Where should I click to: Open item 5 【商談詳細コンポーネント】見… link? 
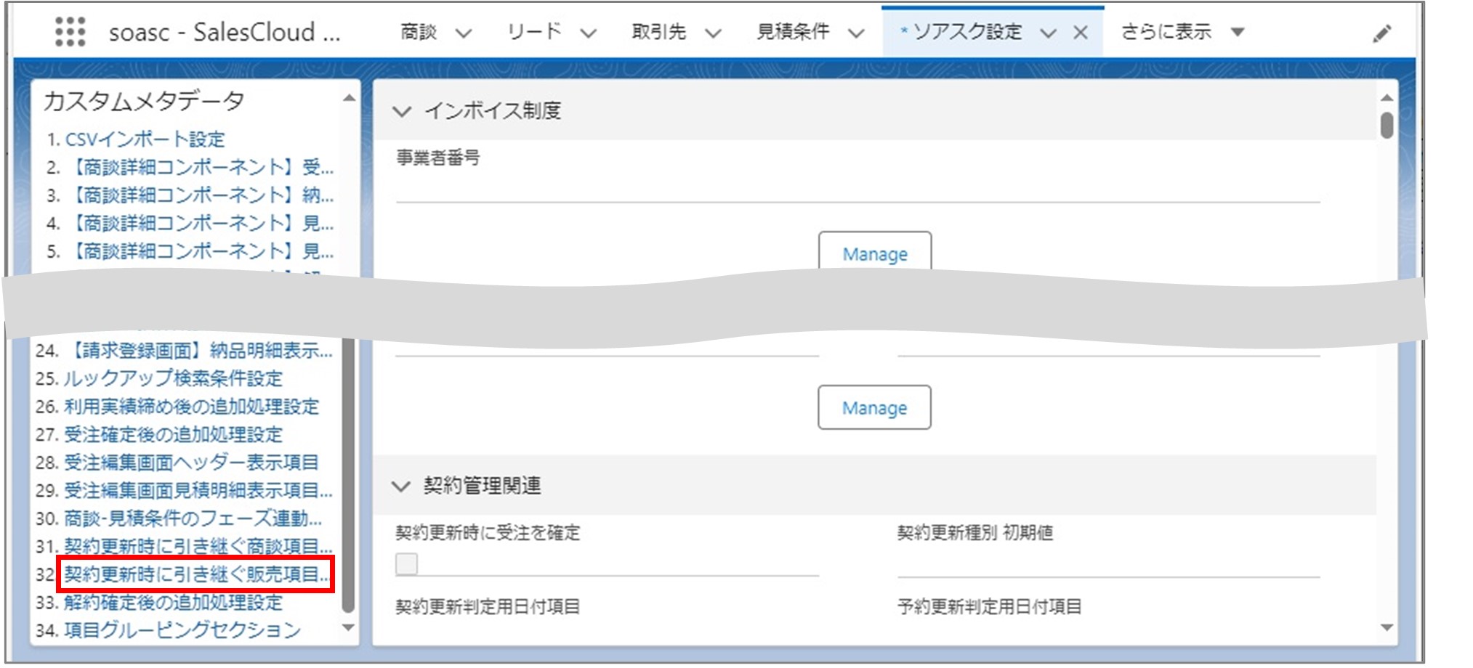click(199, 251)
